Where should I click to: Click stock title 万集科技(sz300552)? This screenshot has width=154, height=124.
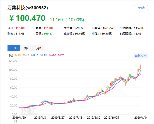(x=28, y=8)
